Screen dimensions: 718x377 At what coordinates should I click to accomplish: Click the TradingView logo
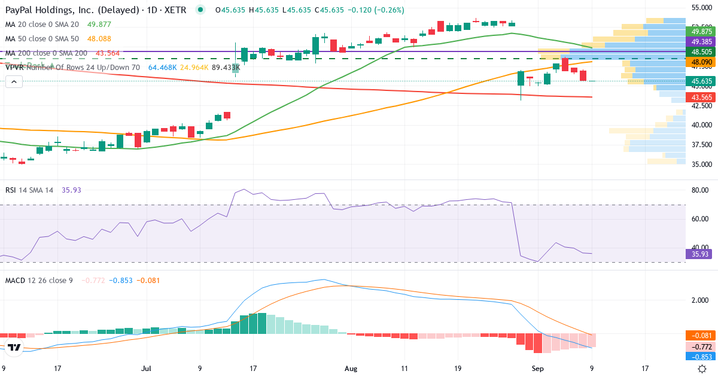(14, 347)
